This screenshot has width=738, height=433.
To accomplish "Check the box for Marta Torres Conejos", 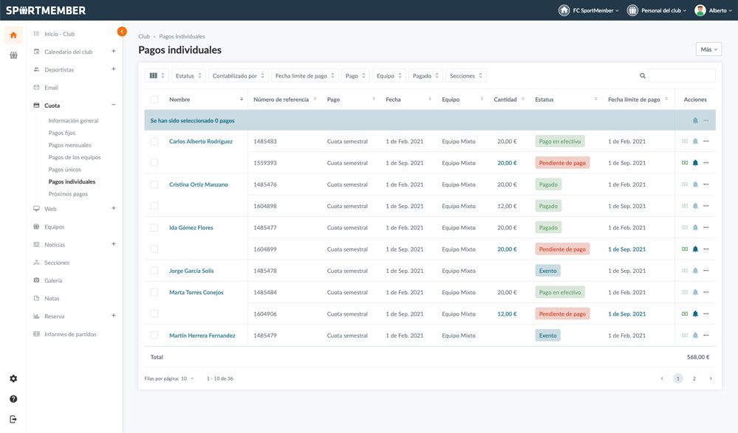I will point(154,292).
